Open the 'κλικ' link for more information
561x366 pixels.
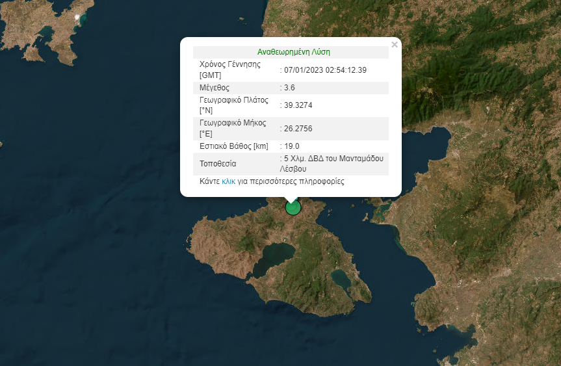228,182
